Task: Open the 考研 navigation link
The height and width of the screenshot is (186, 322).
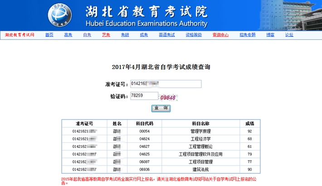Action: [125, 35]
